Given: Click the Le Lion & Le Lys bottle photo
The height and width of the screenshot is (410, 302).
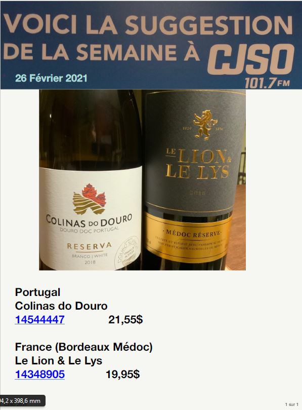Looking at the screenshot, I should 194,180.
